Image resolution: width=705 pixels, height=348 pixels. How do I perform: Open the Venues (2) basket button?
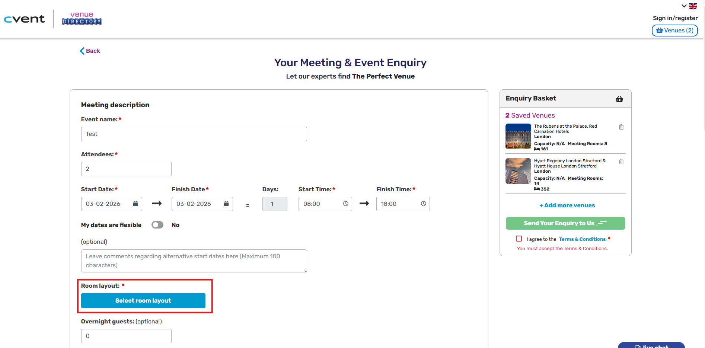[675, 31]
